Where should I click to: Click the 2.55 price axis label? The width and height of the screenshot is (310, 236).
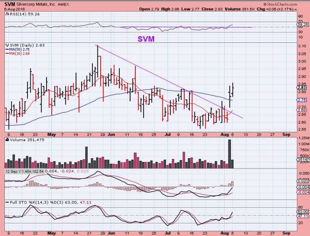tap(302, 130)
